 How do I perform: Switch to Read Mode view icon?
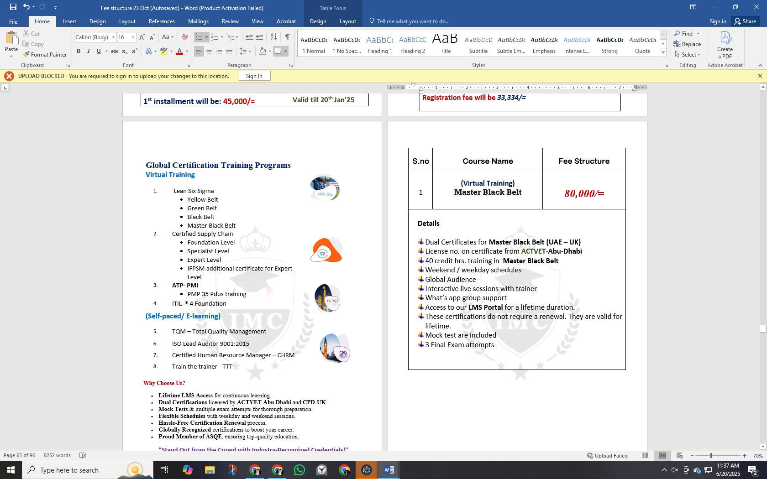645,455
